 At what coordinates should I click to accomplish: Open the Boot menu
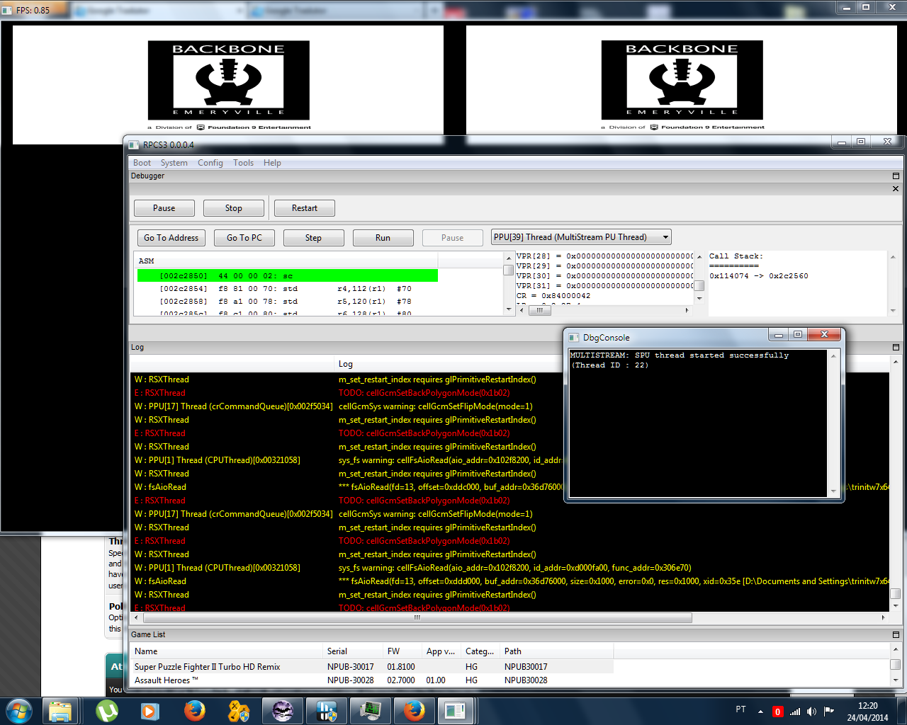142,163
